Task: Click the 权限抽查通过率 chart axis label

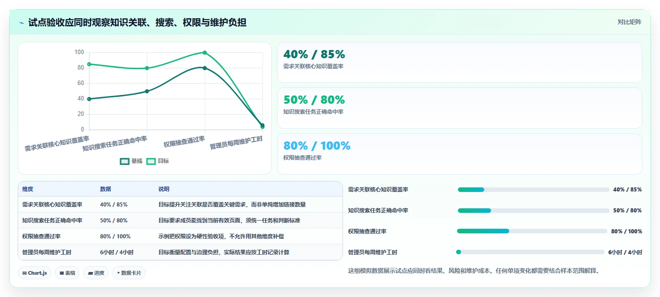Action: coord(184,141)
